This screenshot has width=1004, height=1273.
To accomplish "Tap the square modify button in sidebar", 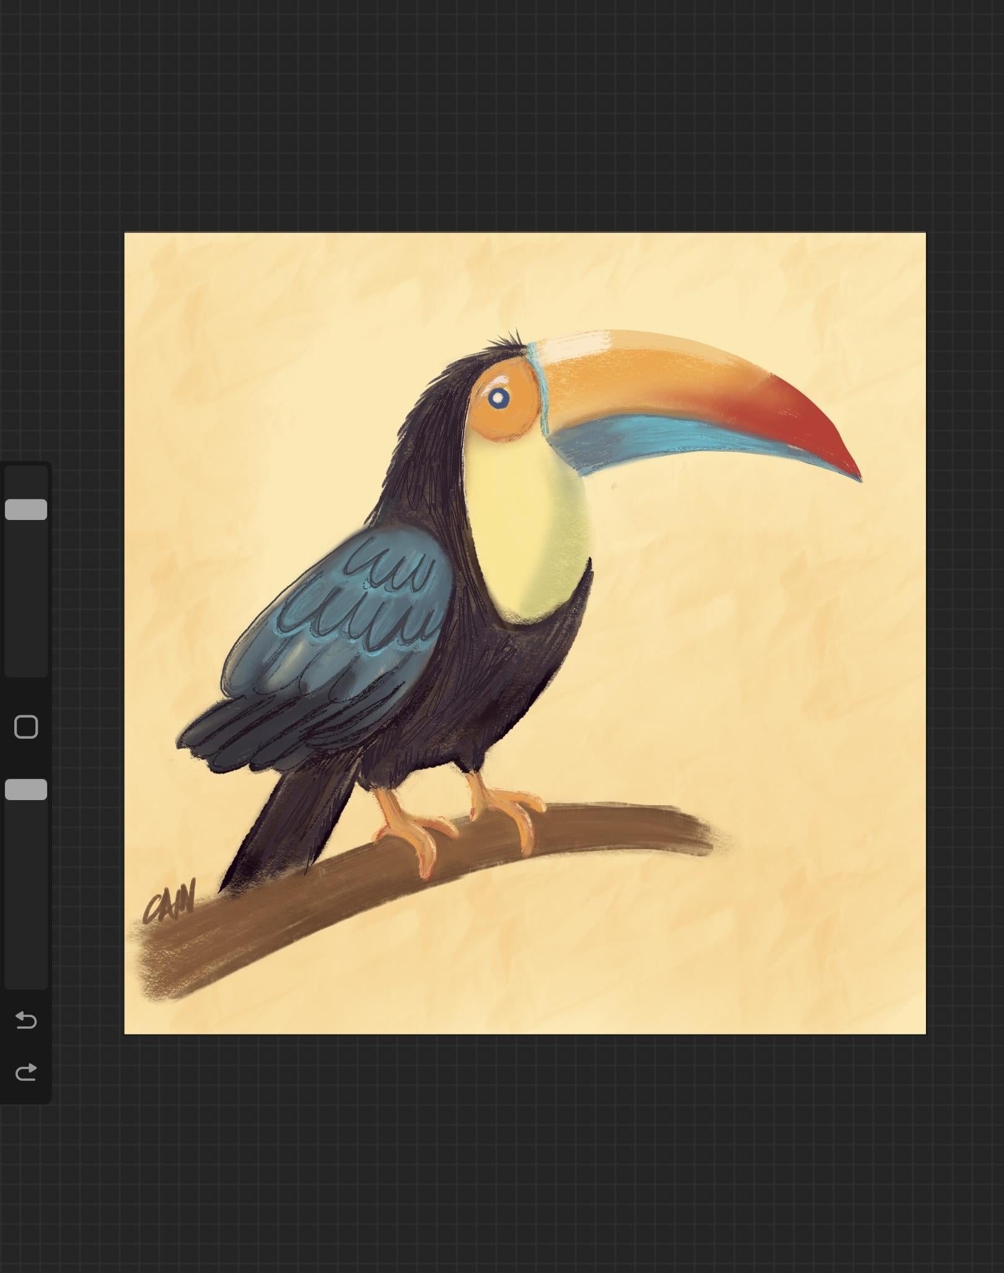I will tap(26, 727).
